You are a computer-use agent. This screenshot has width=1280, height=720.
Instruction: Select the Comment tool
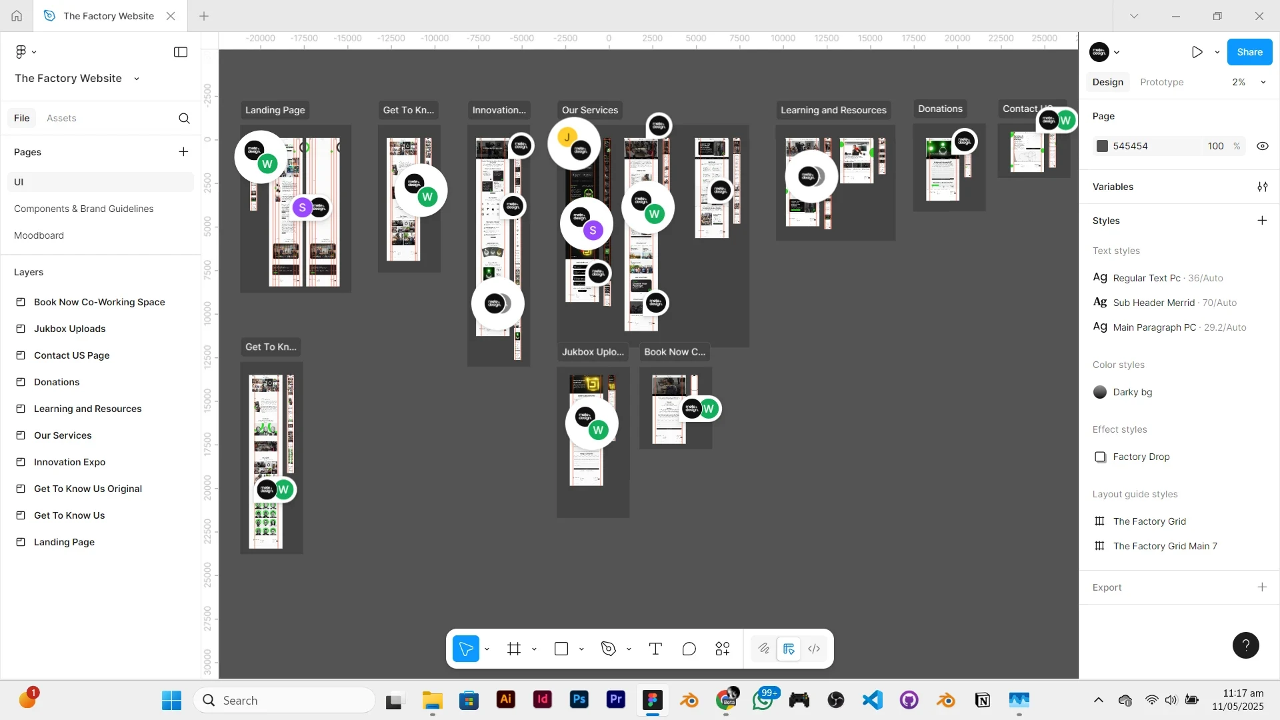pos(689,649)
